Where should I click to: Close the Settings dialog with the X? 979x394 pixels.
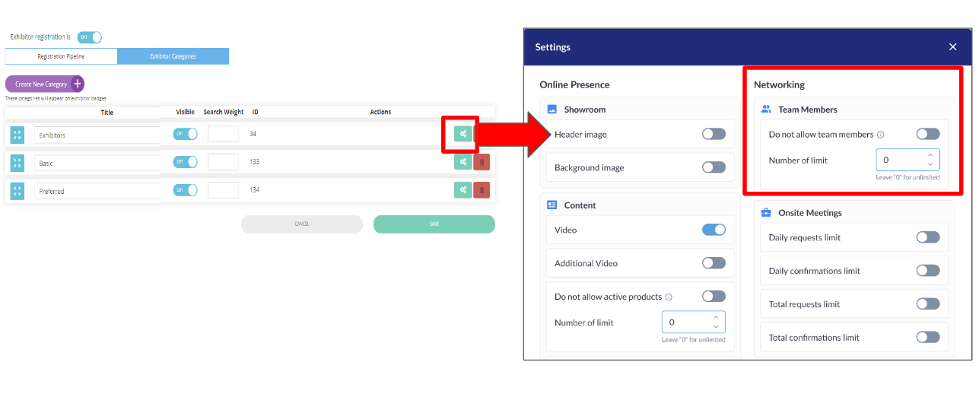pyautogui.click(x=952, y=47)
